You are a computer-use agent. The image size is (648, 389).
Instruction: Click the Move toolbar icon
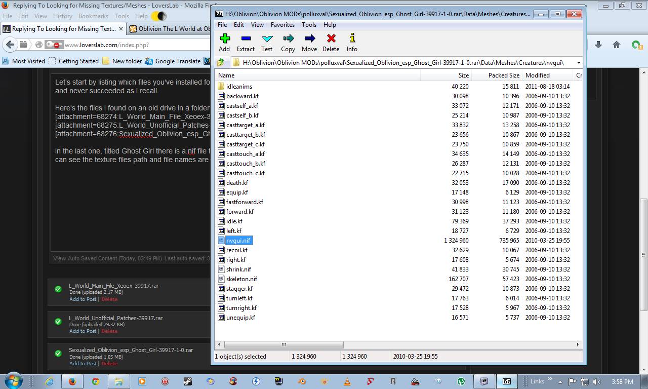[309, 39]
